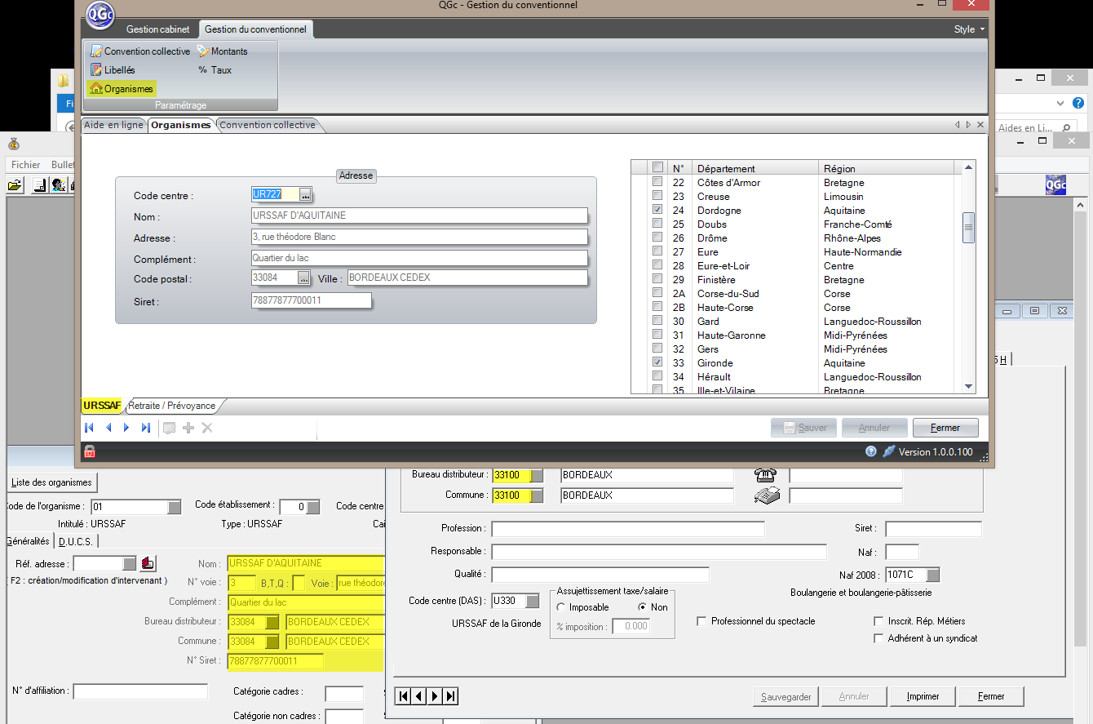Switch to the Convention collective document tab

coord(268,125)
